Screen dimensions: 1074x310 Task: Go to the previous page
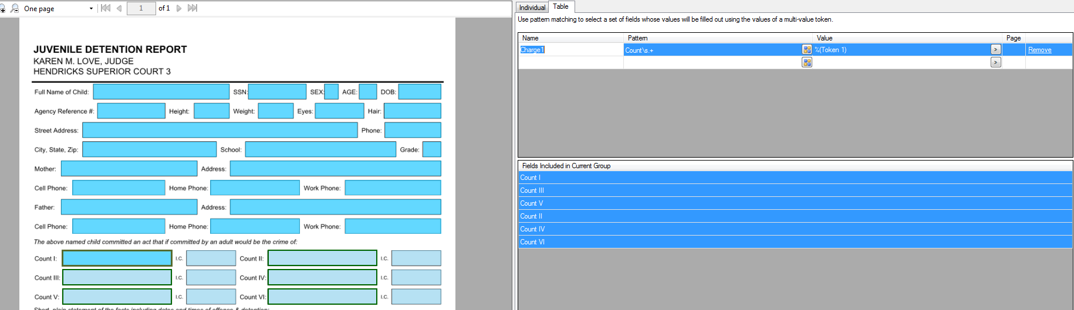click(119, 8)
